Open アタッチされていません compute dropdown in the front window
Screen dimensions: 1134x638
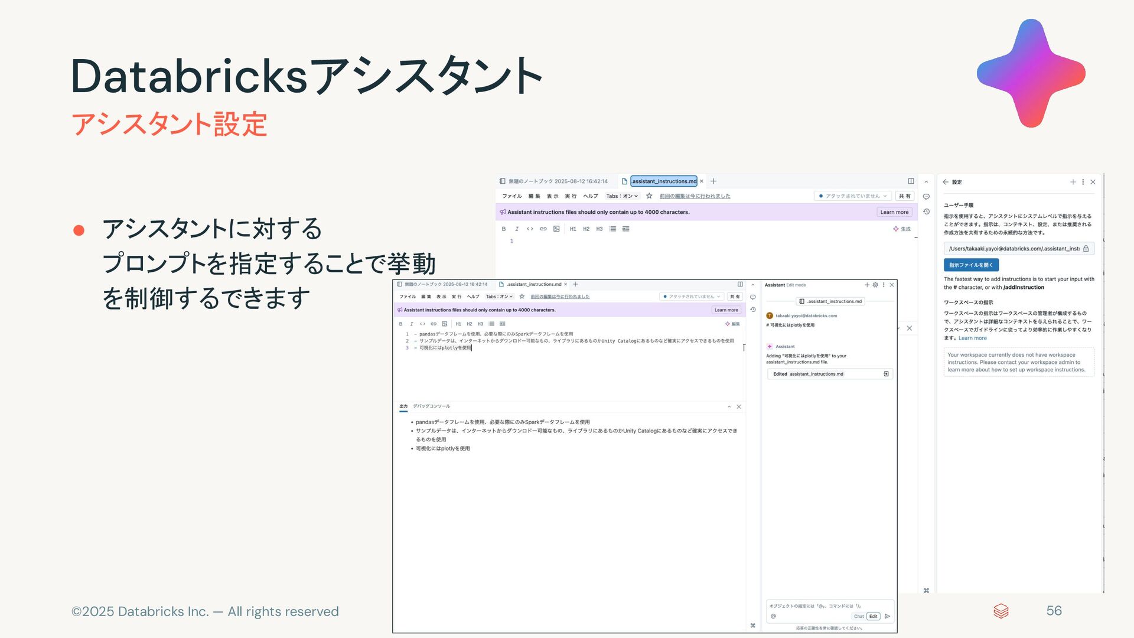click(x=692, y=297)
